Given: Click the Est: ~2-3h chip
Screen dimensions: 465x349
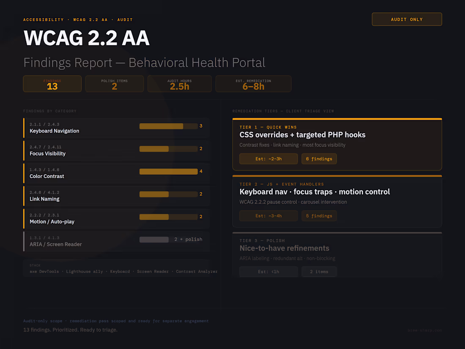Looking at the screenshot, I should coord(268,159).
